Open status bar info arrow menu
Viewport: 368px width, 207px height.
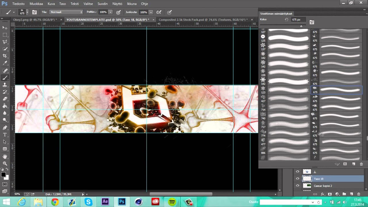point(83,194)
